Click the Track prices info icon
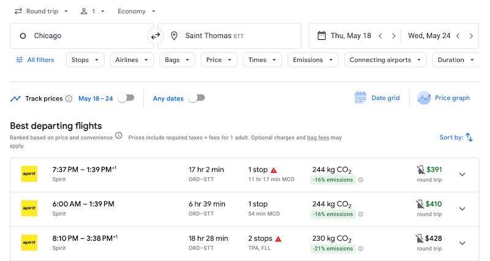 click(69, 99)
